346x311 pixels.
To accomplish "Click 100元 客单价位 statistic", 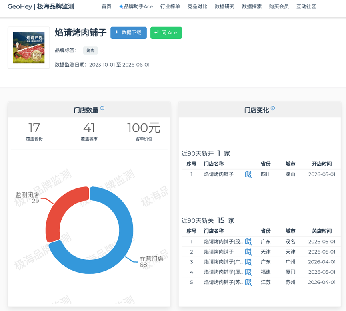I will tap(144, 131).
